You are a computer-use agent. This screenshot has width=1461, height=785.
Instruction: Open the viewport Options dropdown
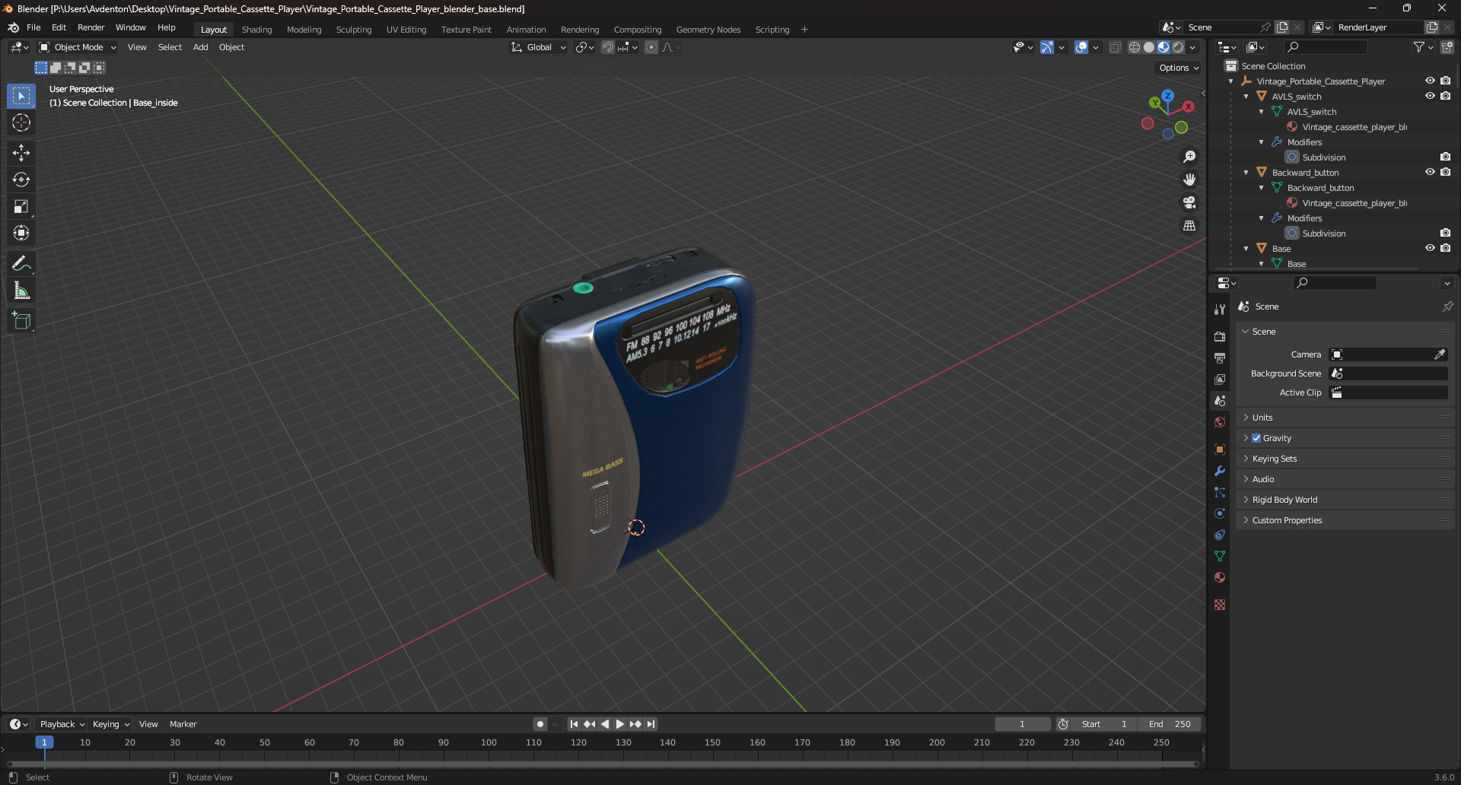coord(1179,68)
